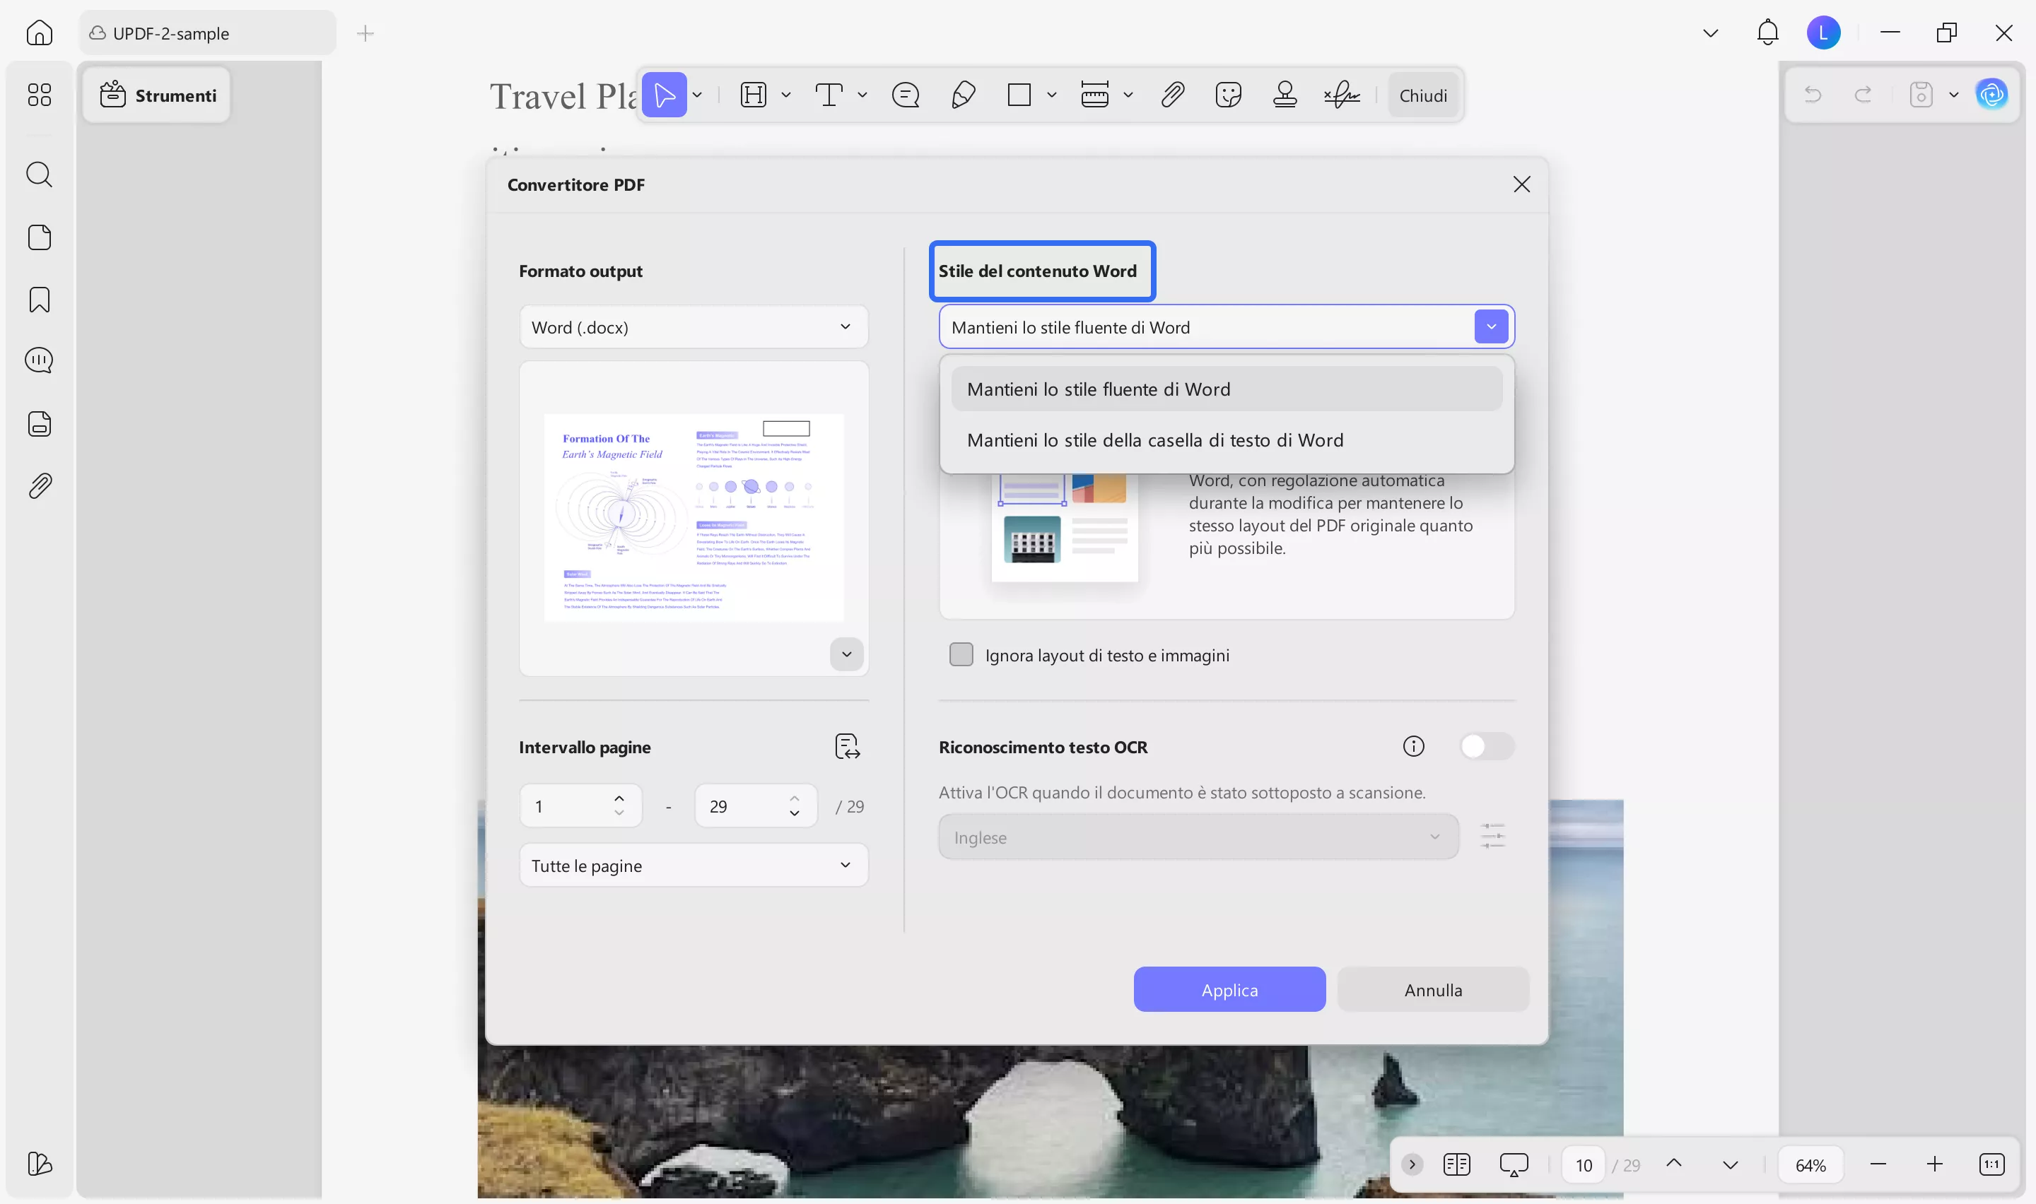Image resolution: width=2036 pixels, height=1204 pixels.
Task: Open the search panel in the sidebar
Action: [x=39, y=175]
